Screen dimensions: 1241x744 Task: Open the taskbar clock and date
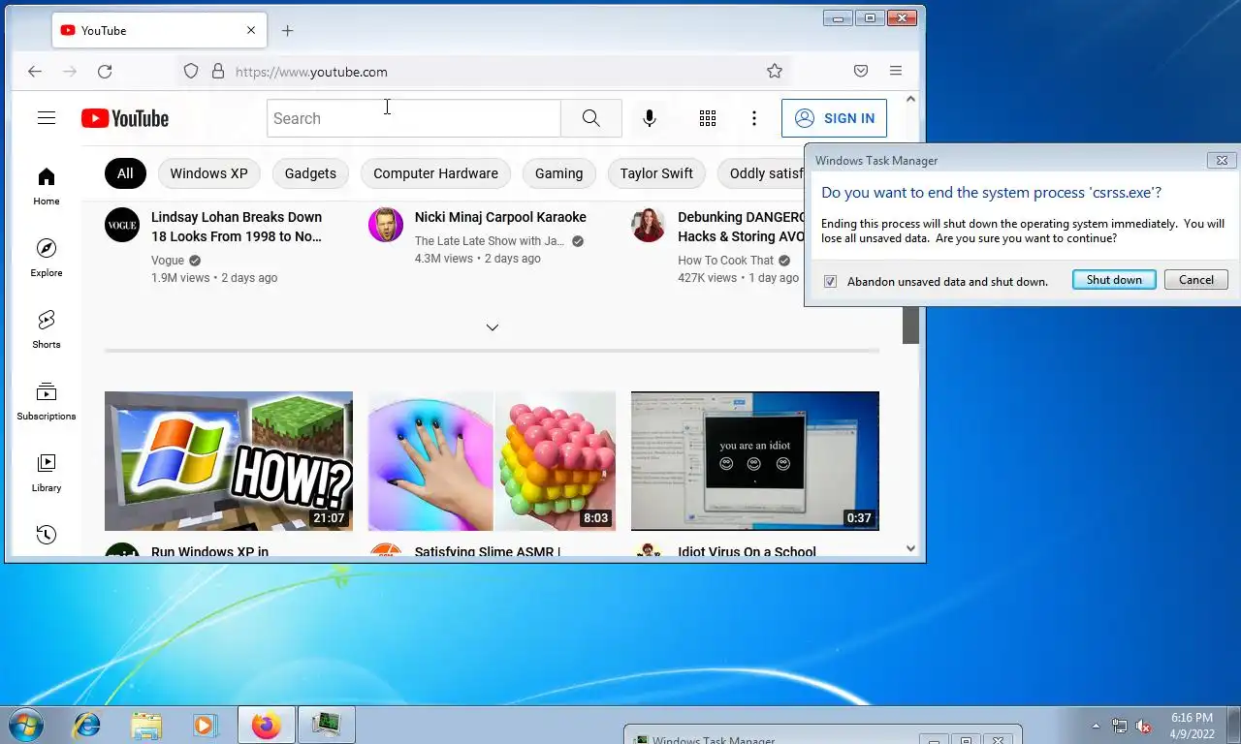click(1192, 726)
